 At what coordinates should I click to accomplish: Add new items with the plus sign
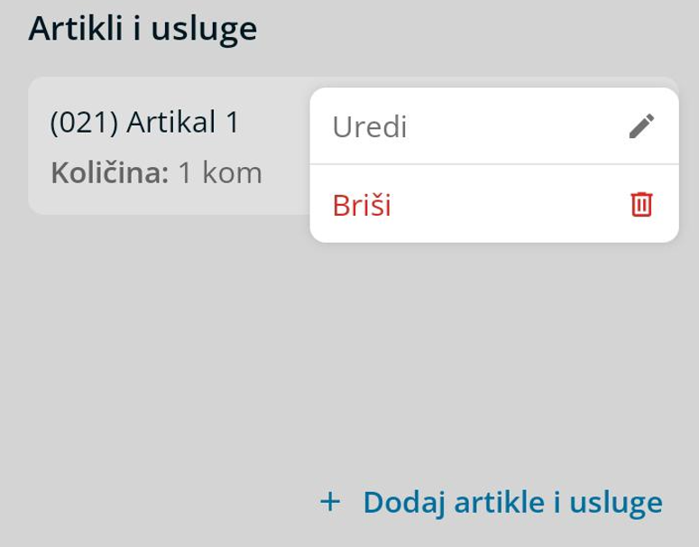coord(331,501)
